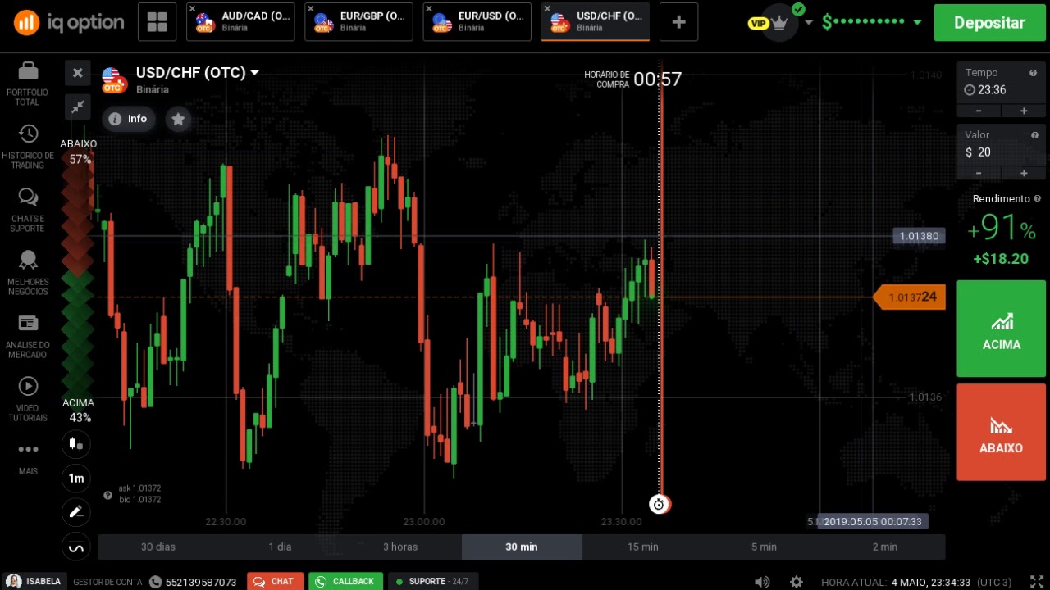Click the HORA ATUAL clock display
1050x590 pixels.
pos(917,582)
